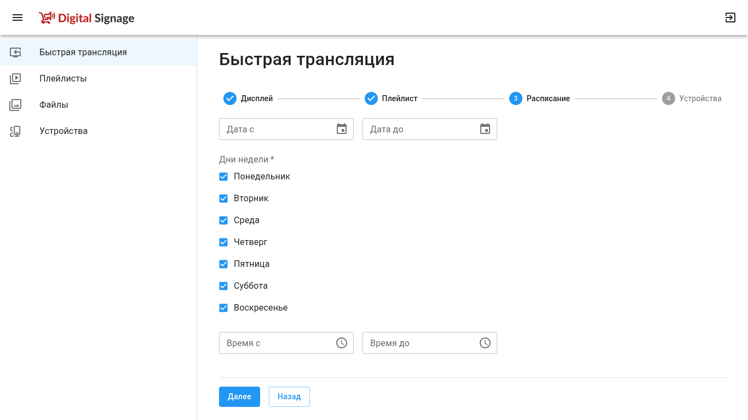Open calendar picker for "Дата с"
Image resolution: width=748 pixels, height=420 pixels.
click(x=342, y=129)
